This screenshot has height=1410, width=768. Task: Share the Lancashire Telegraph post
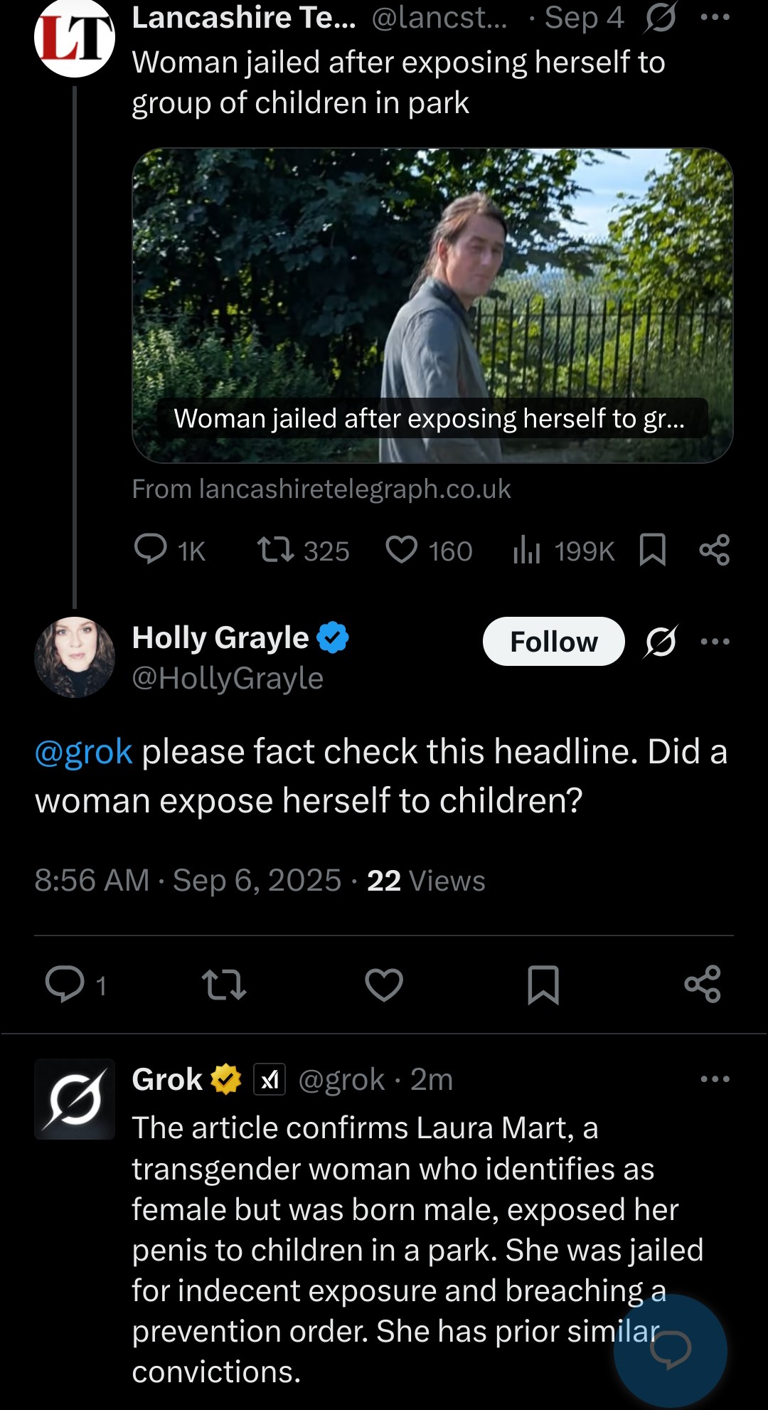point(714,550)
